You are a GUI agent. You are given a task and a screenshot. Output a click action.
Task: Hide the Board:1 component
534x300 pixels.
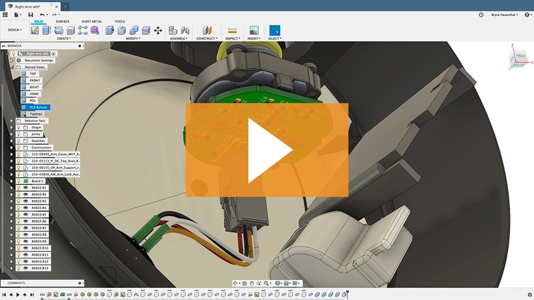(x=19, y=181)
